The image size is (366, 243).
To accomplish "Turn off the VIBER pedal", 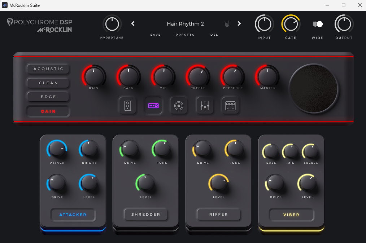I will pos(291,215).
